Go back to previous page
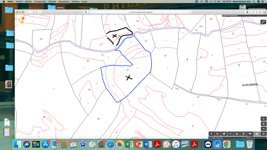Viewport: 267px width, 150px height. (27, 12)
